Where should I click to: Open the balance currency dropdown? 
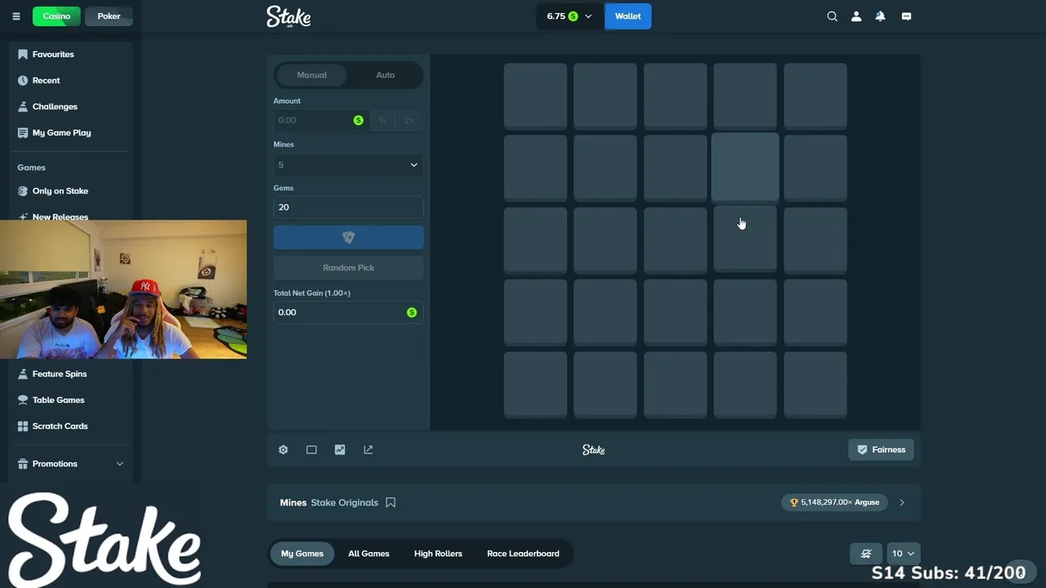point(570,16)
